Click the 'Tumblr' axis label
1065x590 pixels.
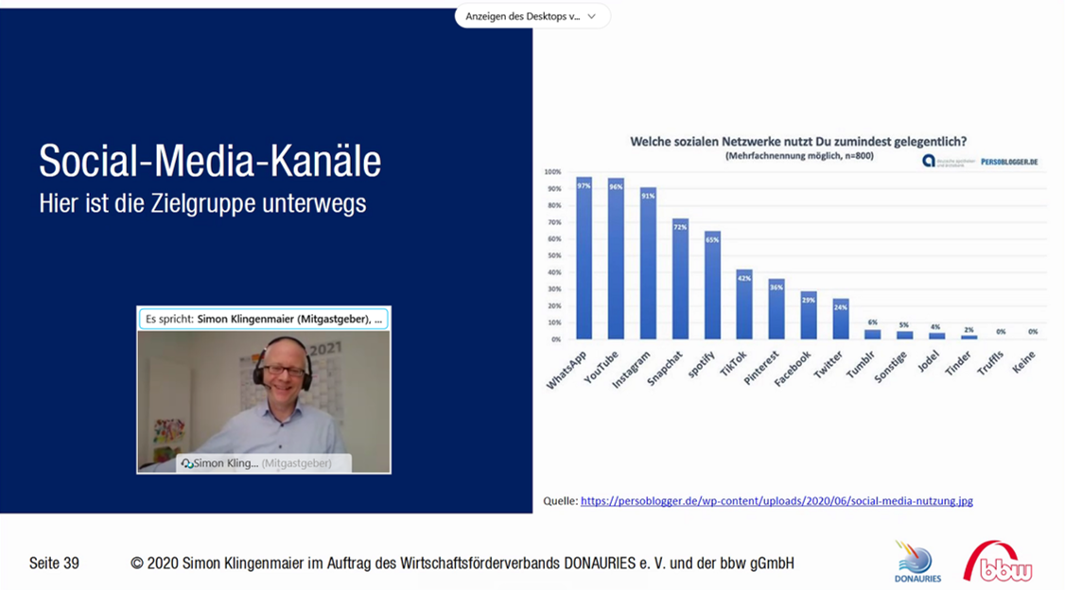(859, 365)
